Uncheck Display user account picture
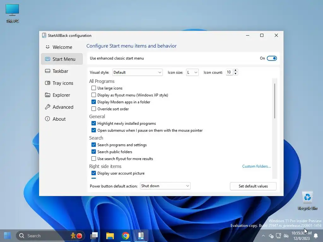 [x=93, y=173]
